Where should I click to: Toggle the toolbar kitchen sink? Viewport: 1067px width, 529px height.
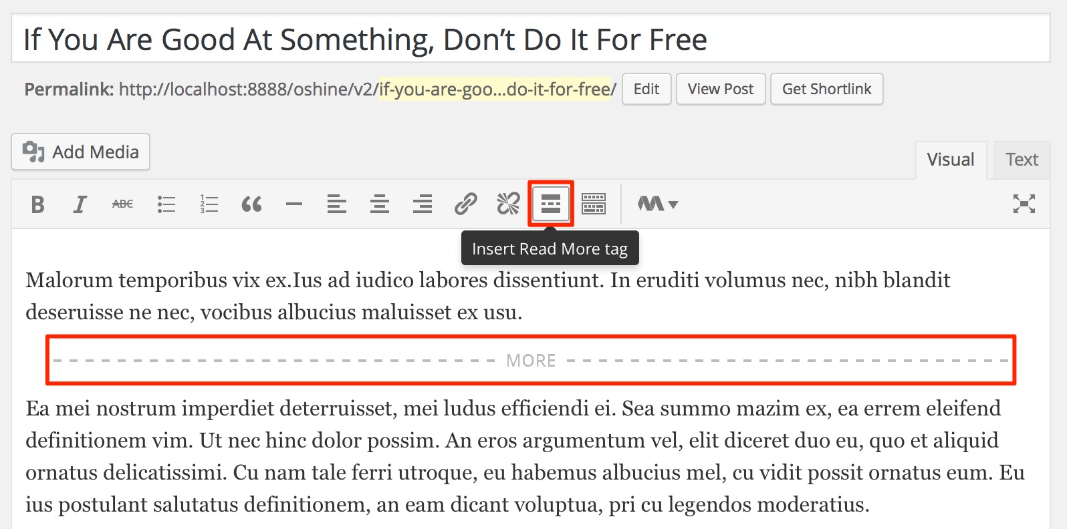pyautogui.click(x=594, y=204)
